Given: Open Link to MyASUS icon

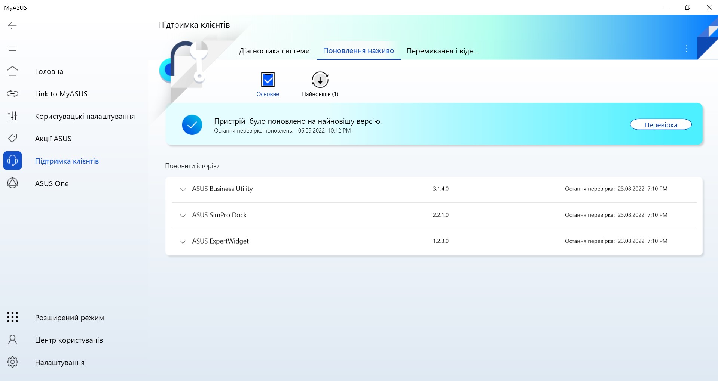Looking at the screenshot, I should tap(12, 93).
